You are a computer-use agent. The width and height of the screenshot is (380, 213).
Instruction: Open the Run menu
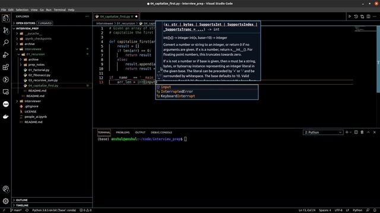(49, 10)
